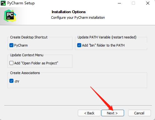This screenshot has width=155, height=120.
Task: Enable Add "Open Folder as Project" checkbox
Action: pyautogui.click(x=11, y=63)
